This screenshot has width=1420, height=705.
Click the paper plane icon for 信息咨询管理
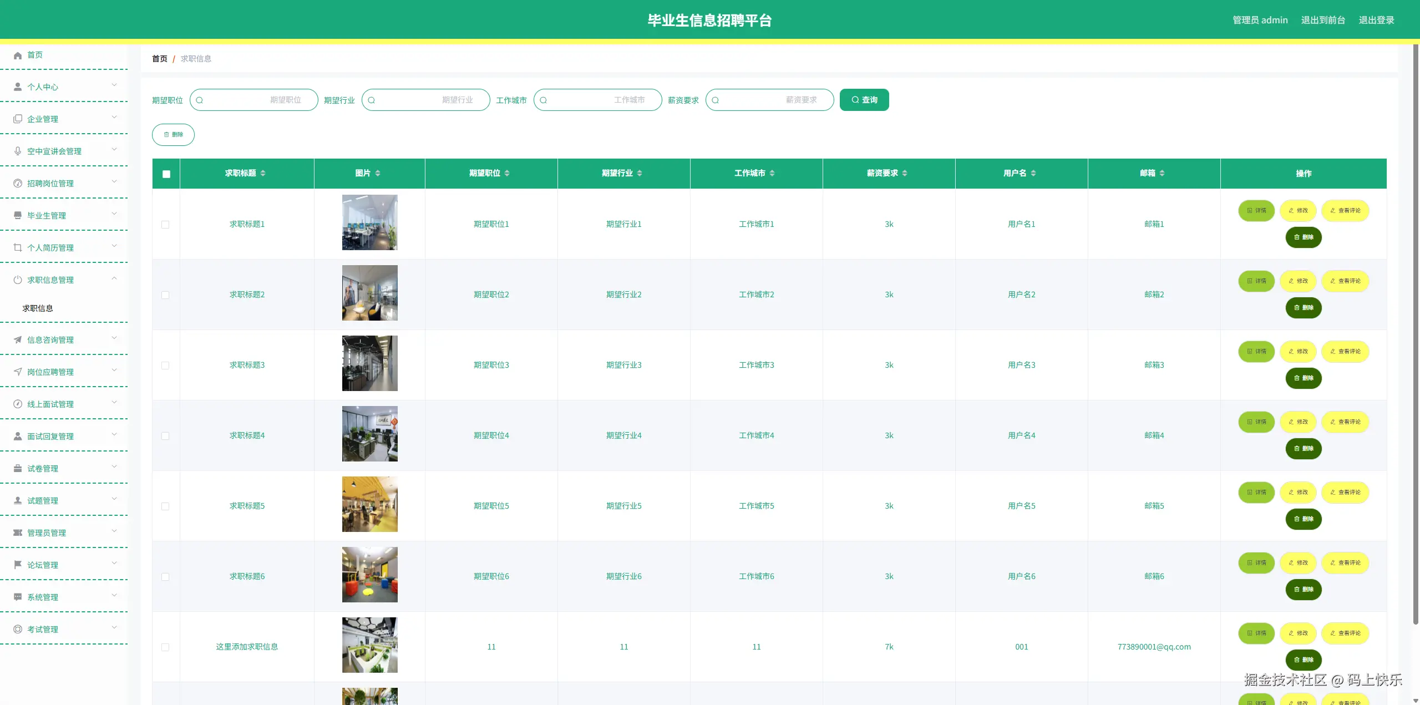tap(18, 339)
